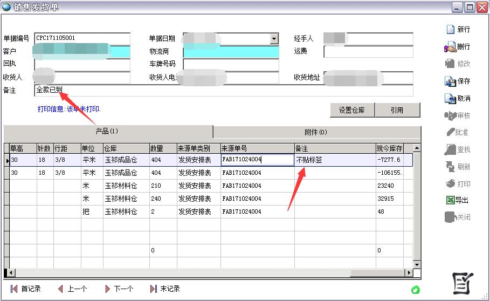Select the 产品(1) tab

[107, 132]
